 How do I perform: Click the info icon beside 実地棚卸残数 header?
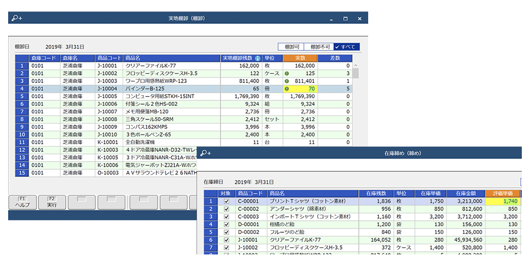(x=257, y=58)
